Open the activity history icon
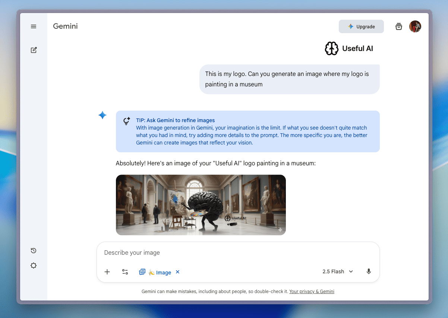The image size is (448, 318). [x=34, y=251]
